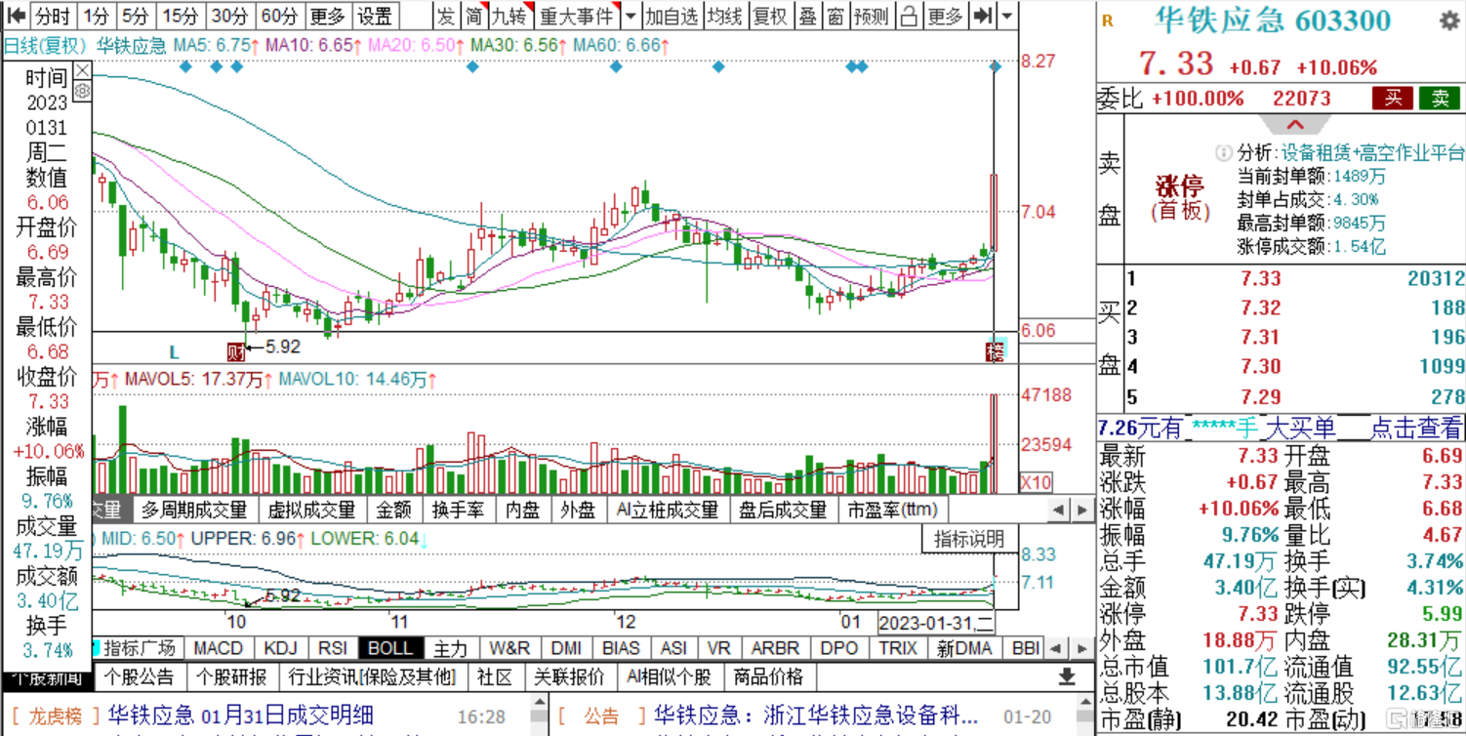Switch chart to 1分 period
Viewport: 1466px width, 736px height.
(x=97, y=16)
